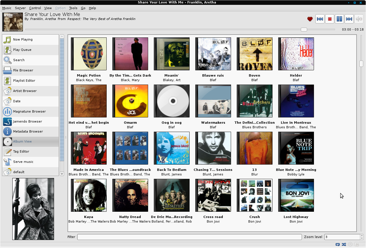The height and width of the screenshot is (248, 366).
Task: Open the Music menu
Action: pos(7,8)
